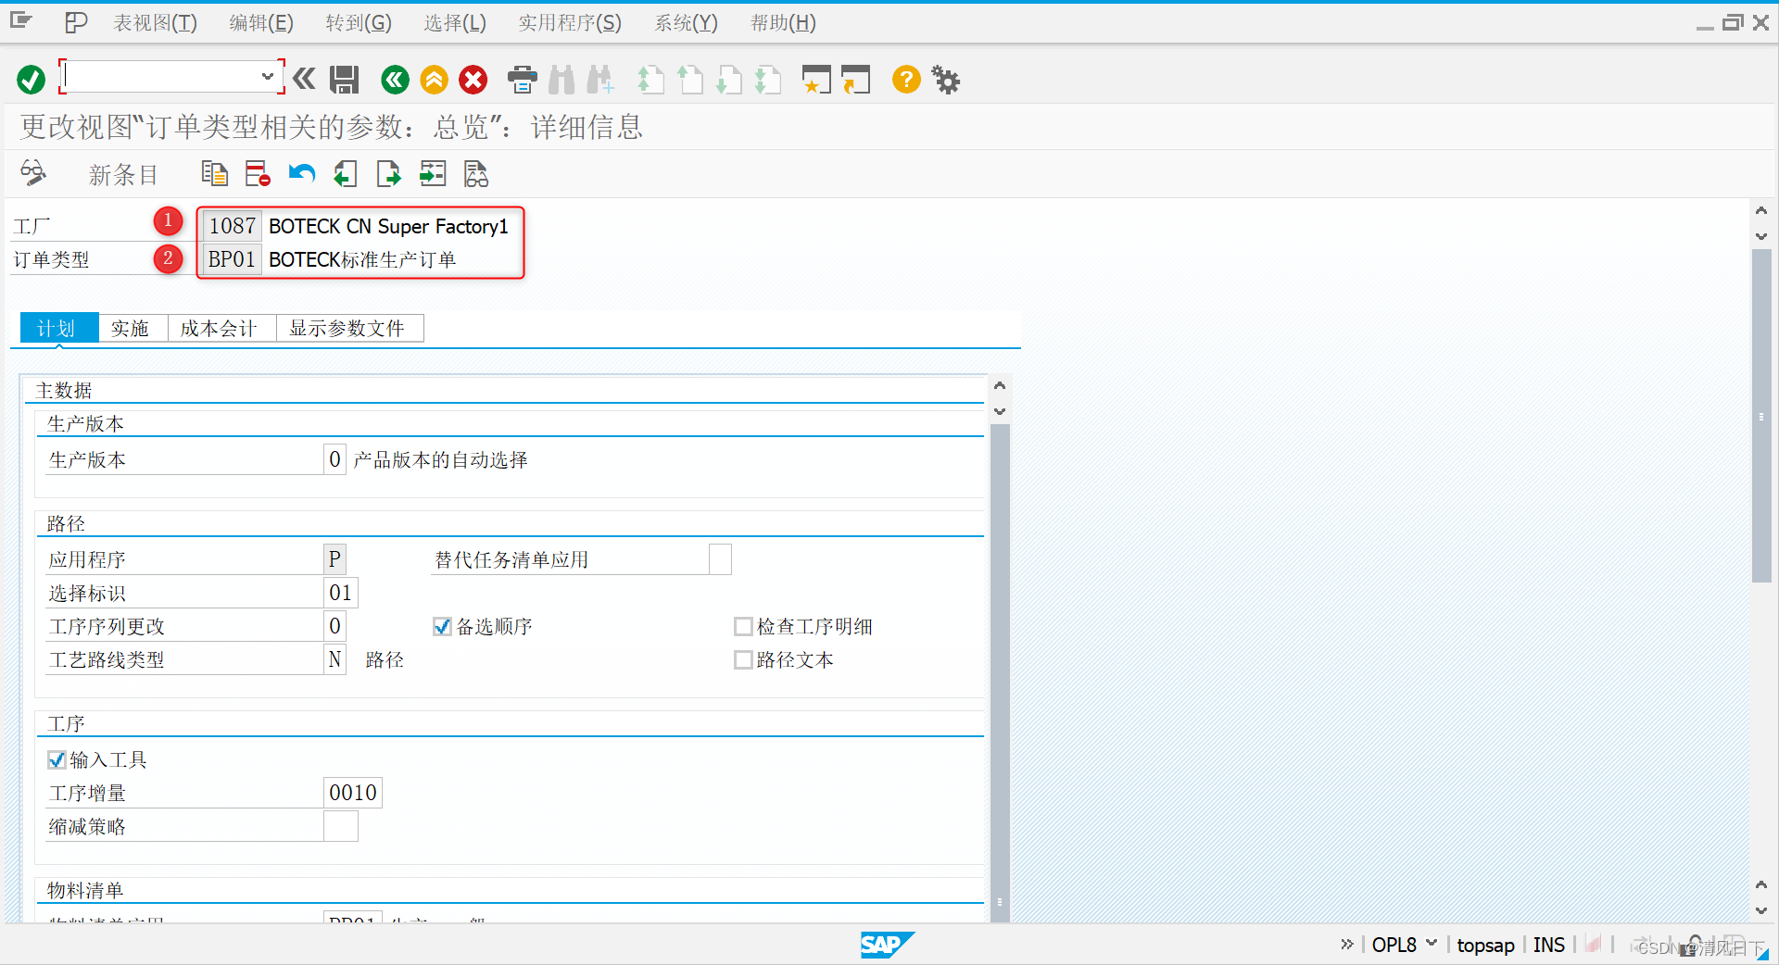Click the inner panel vertical scrollbar
Viewport: 1779px width, 965px height.
pos(1000,671)
